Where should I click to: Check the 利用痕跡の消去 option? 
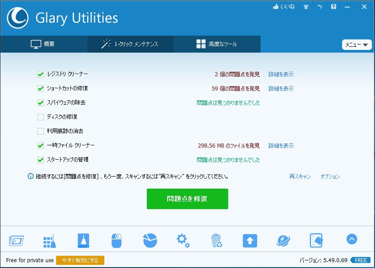(x=40, y=131)
